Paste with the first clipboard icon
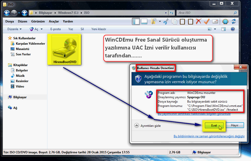This screenshot has width=251, height=161. coord(182,21)
